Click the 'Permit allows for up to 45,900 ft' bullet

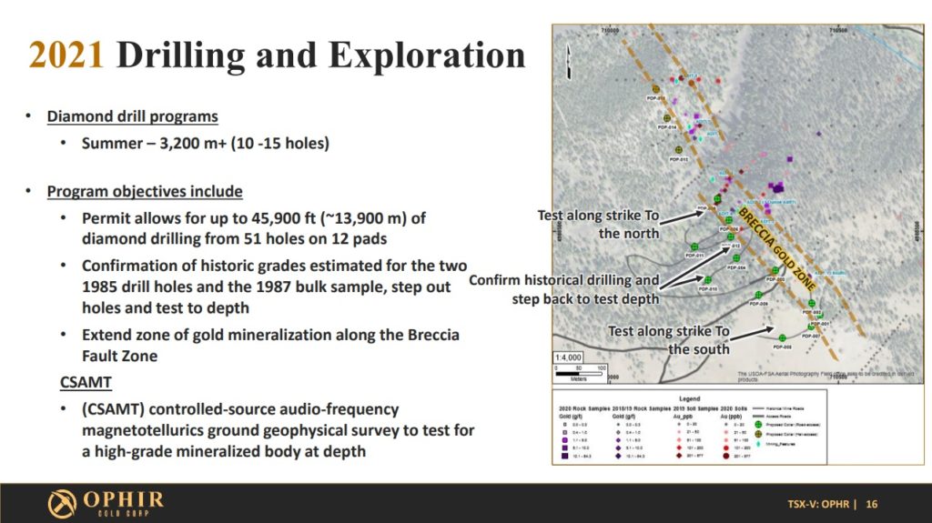[x=254, y=228]
